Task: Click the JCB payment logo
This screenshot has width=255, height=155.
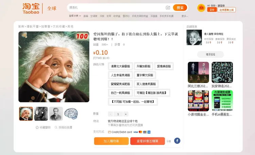Action: pyautogui.click(x=145, y=132)
